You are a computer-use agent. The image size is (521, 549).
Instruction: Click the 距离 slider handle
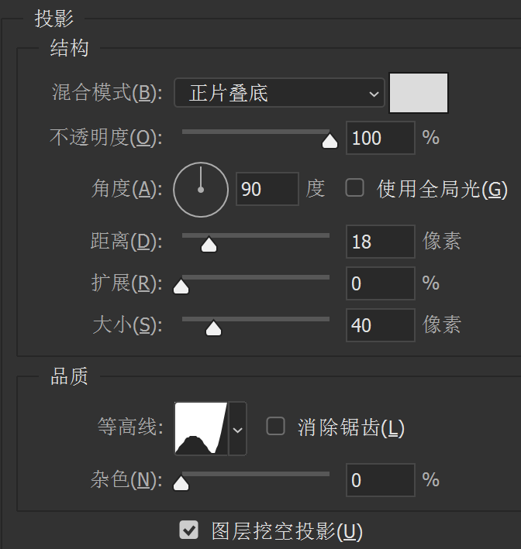coord(209,245)
